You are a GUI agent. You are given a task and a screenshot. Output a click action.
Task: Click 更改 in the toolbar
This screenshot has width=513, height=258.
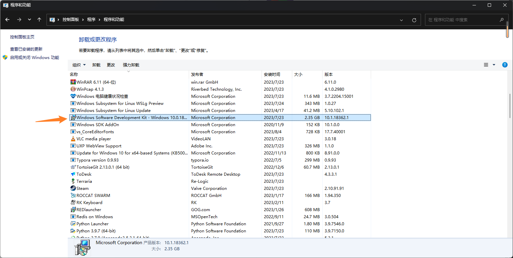[111, 65]
